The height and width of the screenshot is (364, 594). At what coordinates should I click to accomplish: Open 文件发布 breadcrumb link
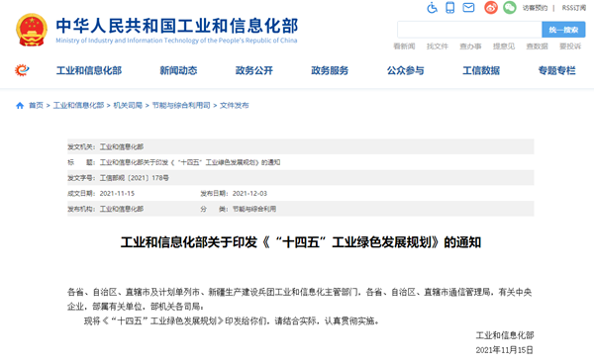pyautogui.click(x=234, y=105)
